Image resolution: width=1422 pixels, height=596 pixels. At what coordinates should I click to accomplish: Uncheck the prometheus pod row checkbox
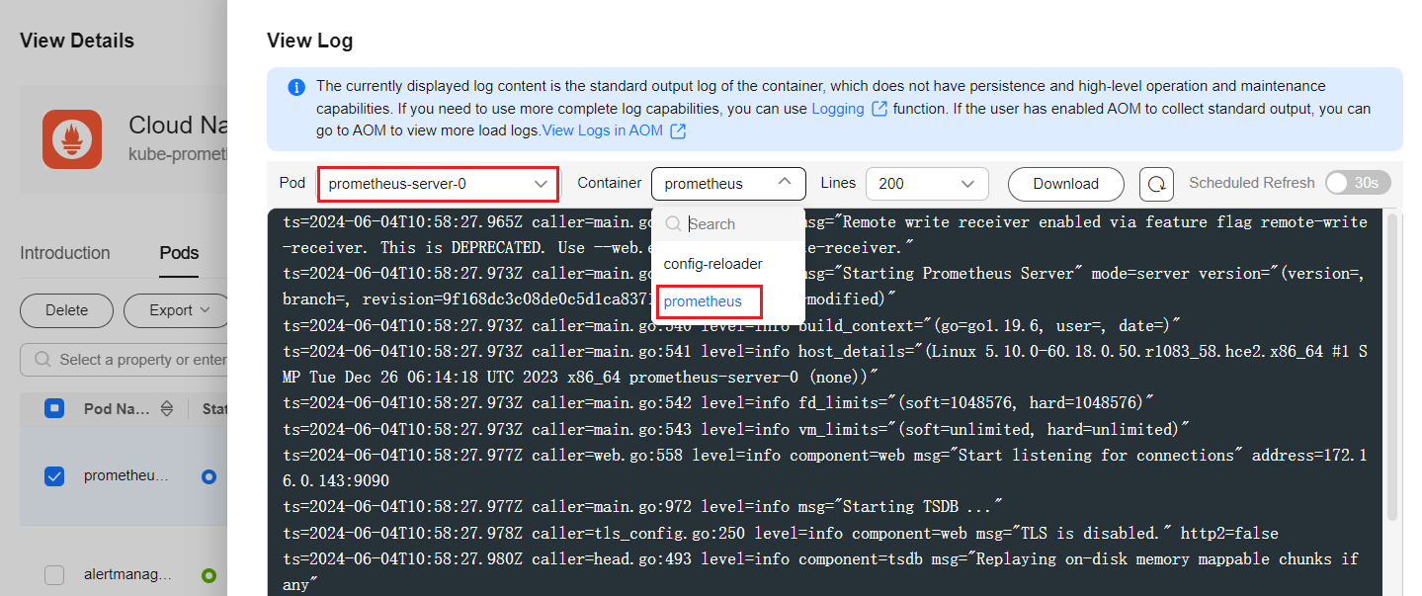pos(54,476)
